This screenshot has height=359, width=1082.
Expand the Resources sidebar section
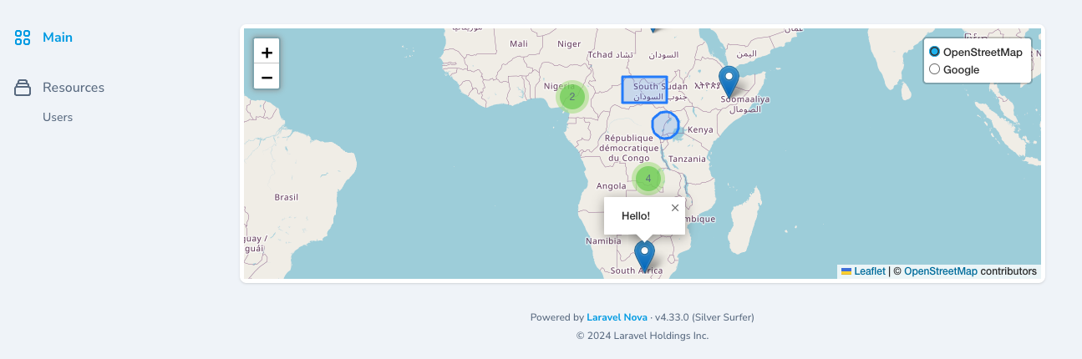[74, 88]
